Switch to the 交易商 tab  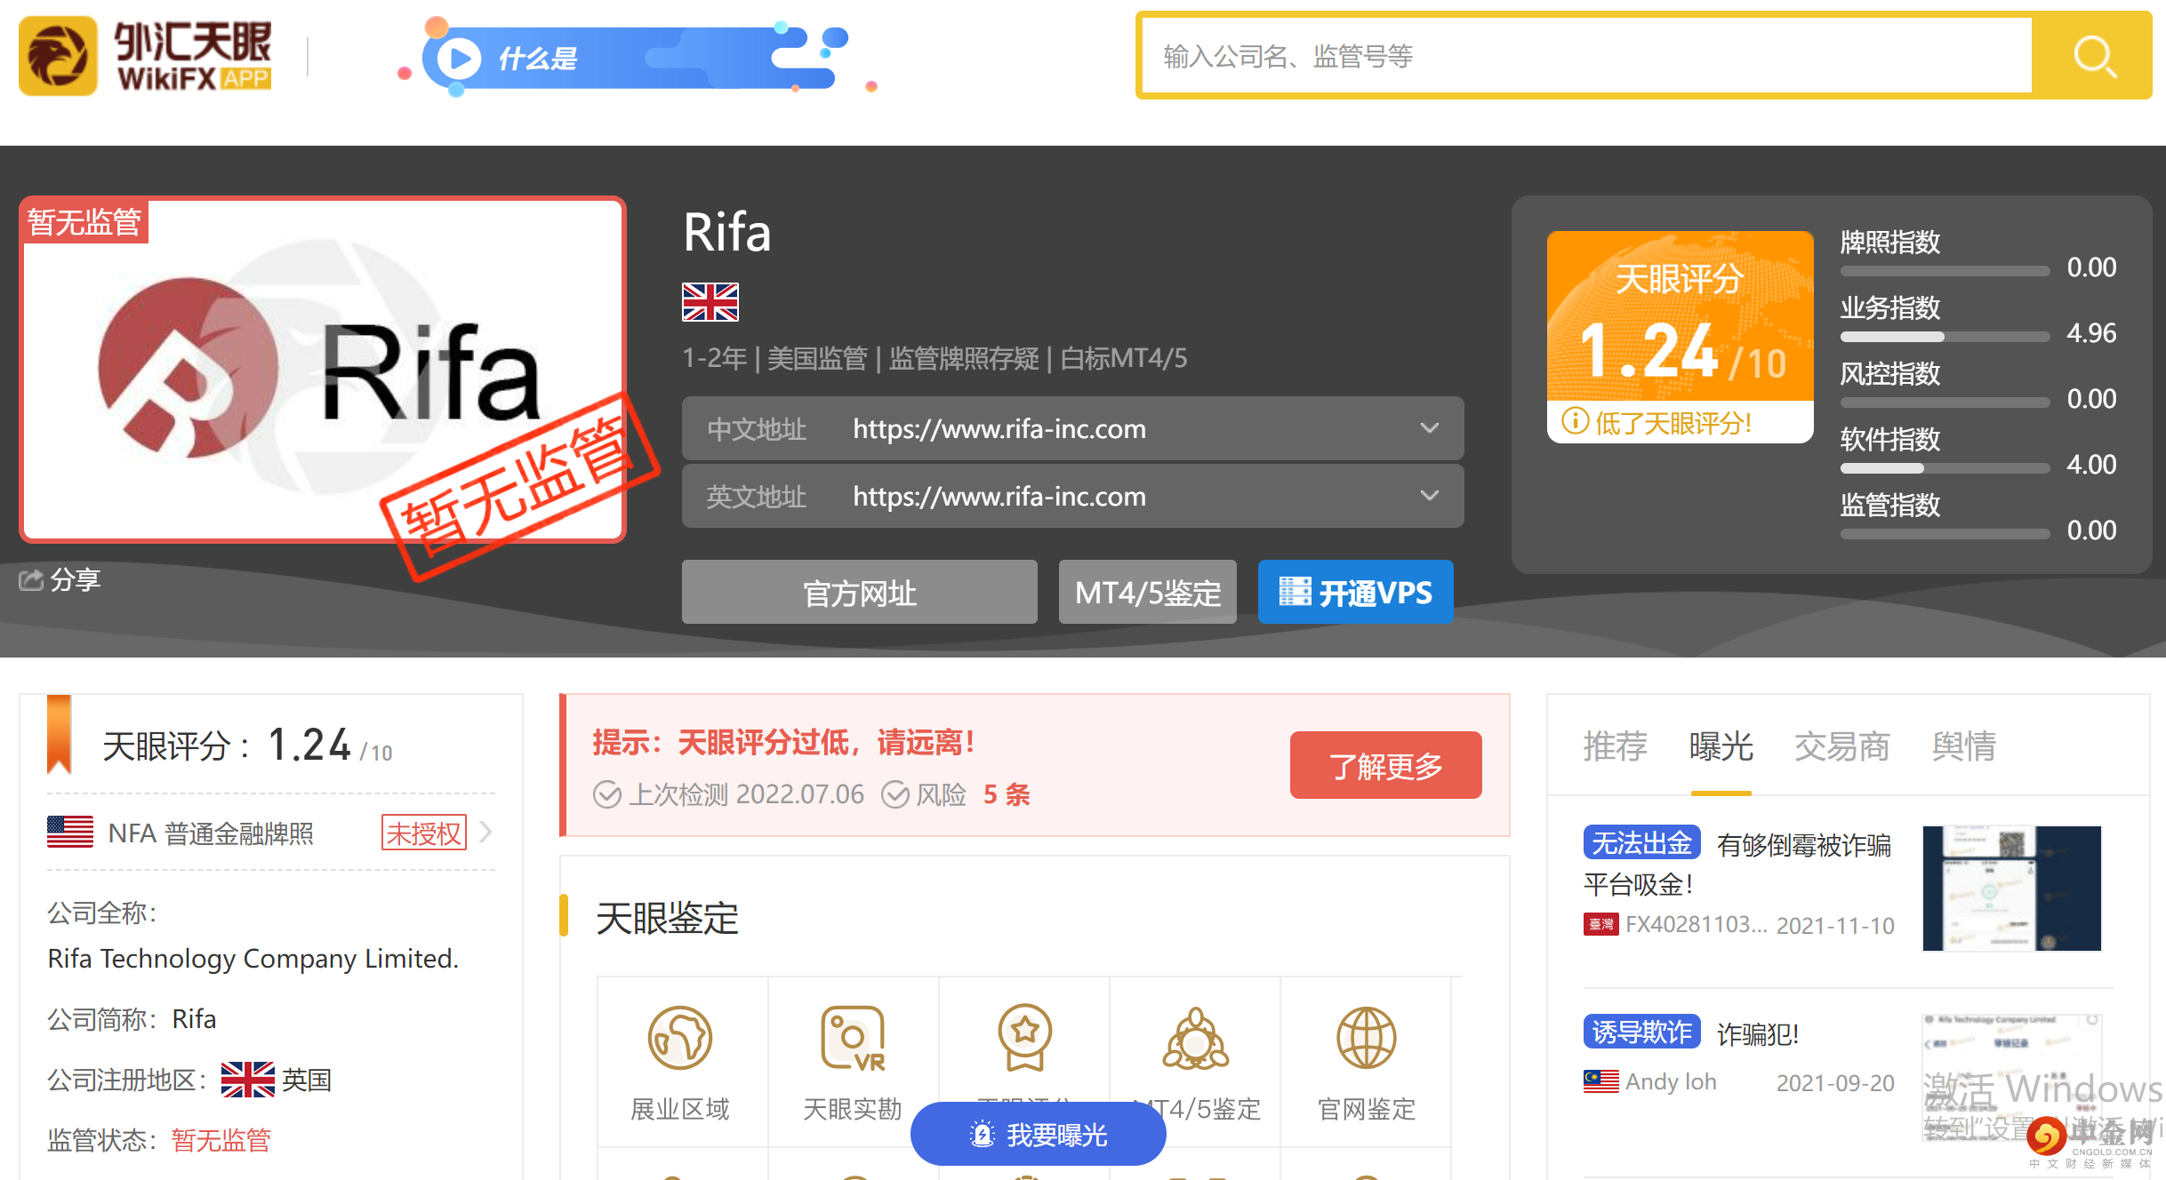tap(1842, 746)
